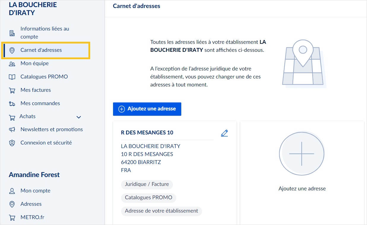This screenshot has height=225, width=367.
Task: Select the shield icon beside Connexion et sécurité
Action: pyautogui.click(x=12, y=143)
